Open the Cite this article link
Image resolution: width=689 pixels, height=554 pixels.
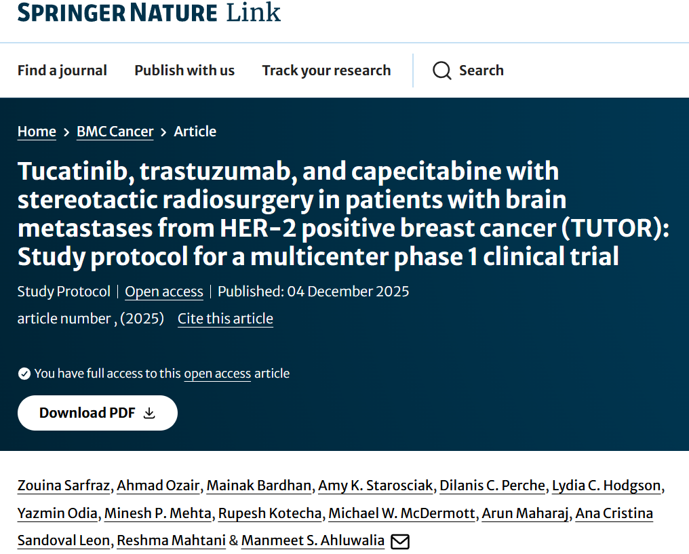pos(225,319)
